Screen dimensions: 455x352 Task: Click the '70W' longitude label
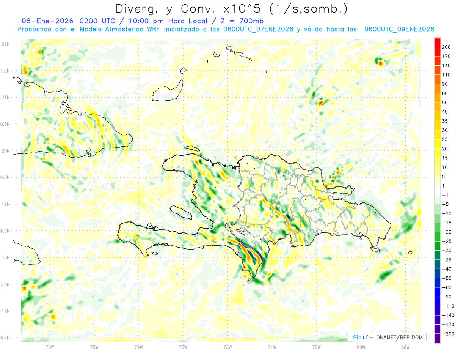(317, 347)
